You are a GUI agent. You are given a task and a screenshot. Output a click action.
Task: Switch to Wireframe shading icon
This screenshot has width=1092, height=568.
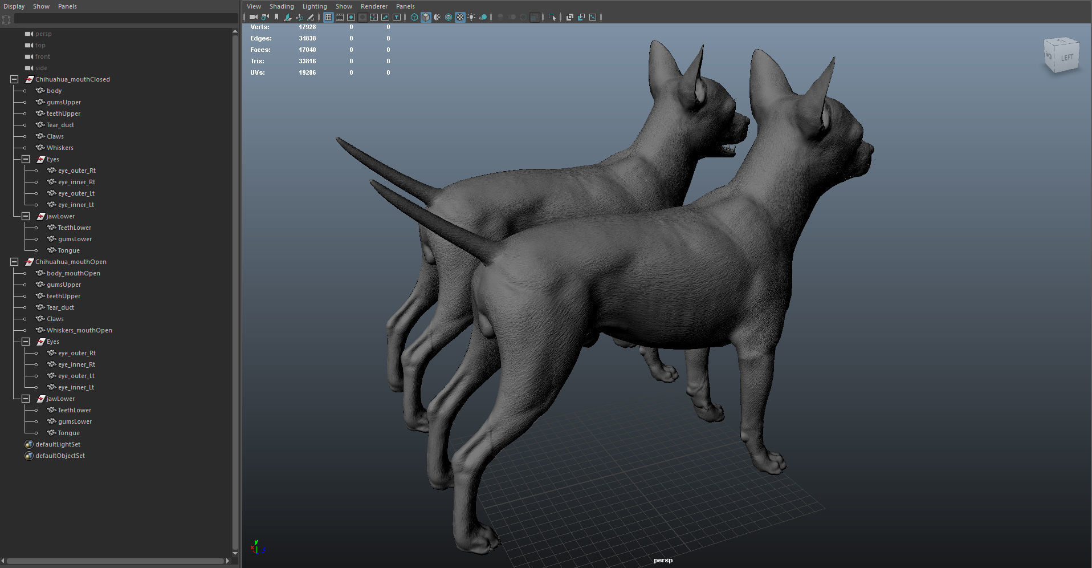pyautogui.click(x=414, y=17)
